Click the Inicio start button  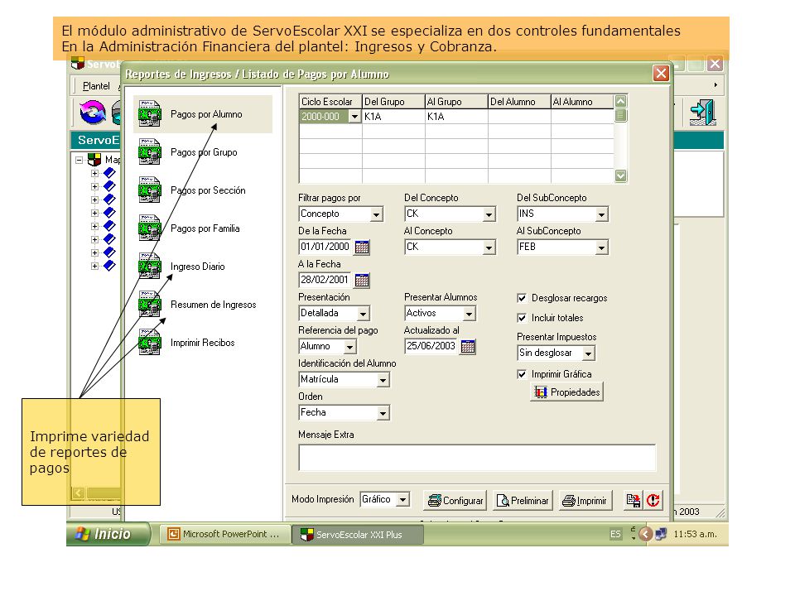click(x=108, y=534)
